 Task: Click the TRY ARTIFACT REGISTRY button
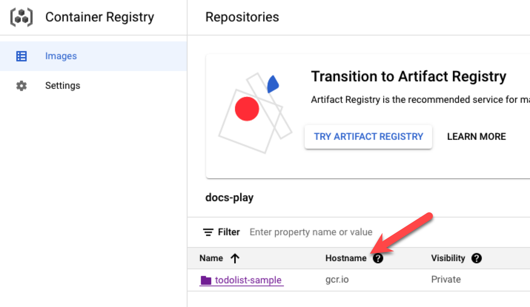(x=368, y=136)
